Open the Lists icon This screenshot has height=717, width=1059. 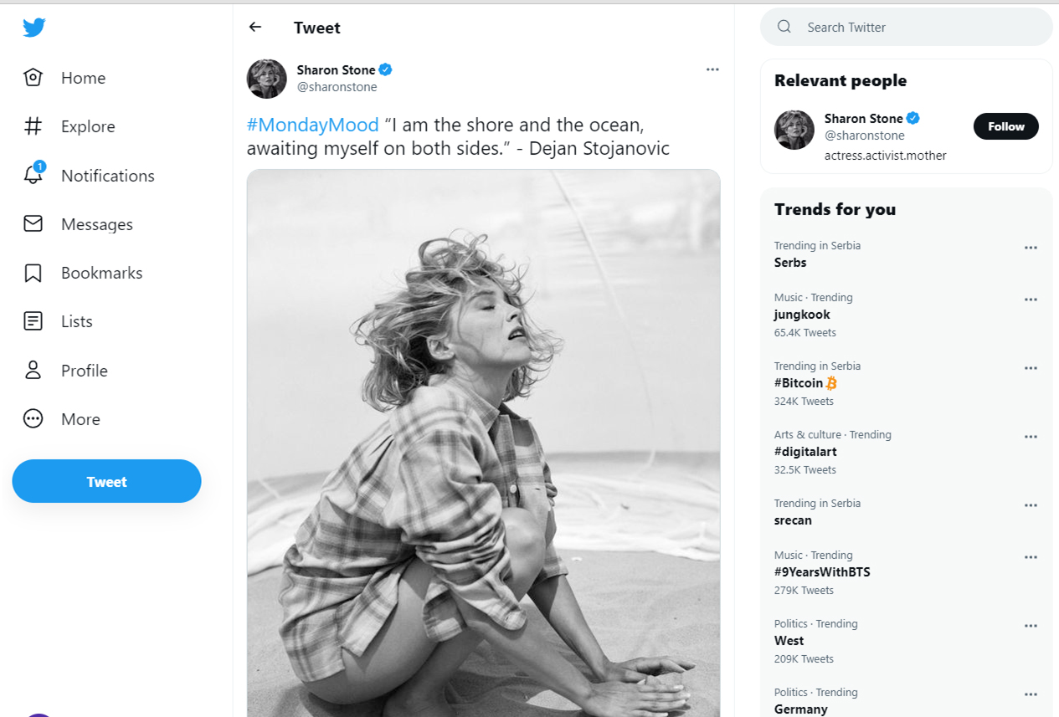(x=33, y=321)
